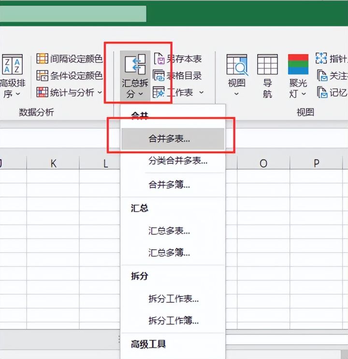Click the 指针 focus icon
The image size is (348, 359).
pos(321,58)
